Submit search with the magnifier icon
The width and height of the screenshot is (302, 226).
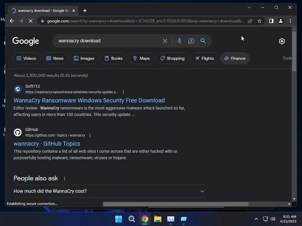click(x=203, y=41)
